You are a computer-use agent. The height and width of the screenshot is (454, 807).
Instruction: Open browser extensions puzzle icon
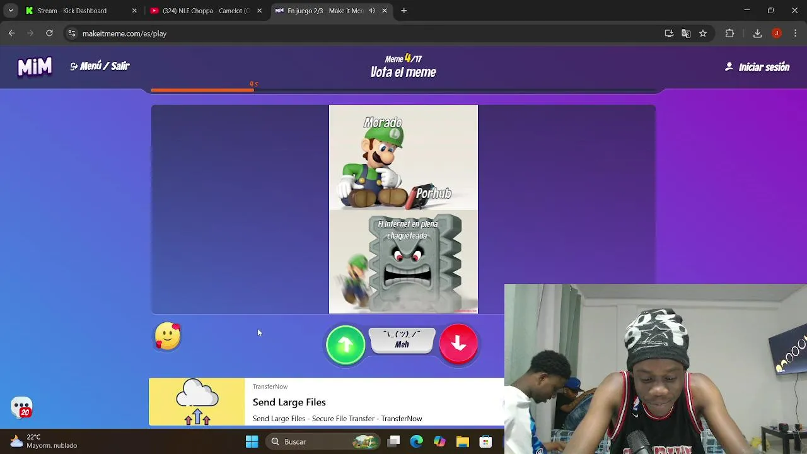(730, 33)
